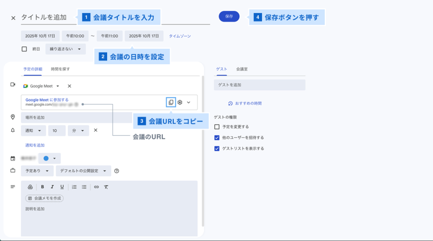Copy the Google Meet conference URL
Screen dimensions: 433x241
point(171,102)
